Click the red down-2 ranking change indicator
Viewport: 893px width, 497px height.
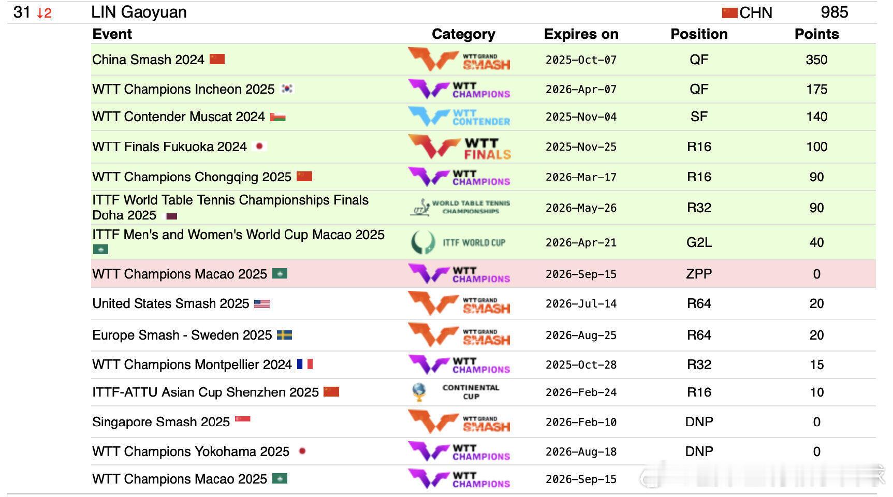44,13
